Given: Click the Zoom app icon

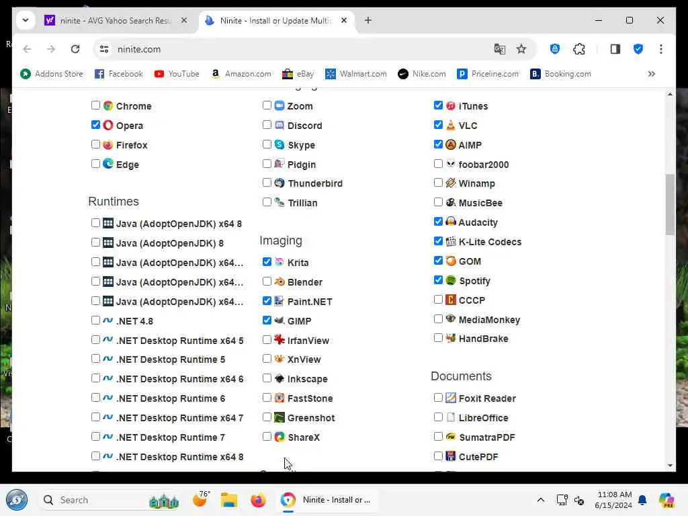Looking at the screenshot, I should tap(279, 105).
